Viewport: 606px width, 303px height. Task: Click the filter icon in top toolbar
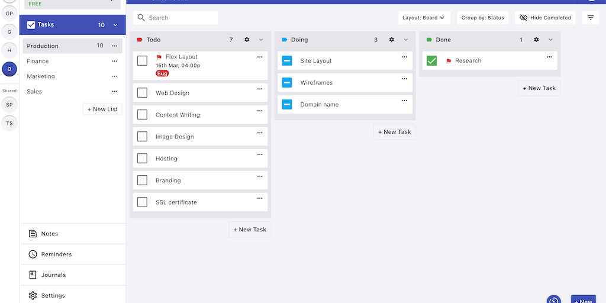click(x=590, y=18)
